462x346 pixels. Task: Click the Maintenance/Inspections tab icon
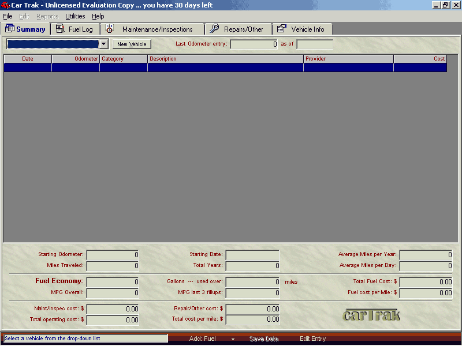tap(110, 29)
